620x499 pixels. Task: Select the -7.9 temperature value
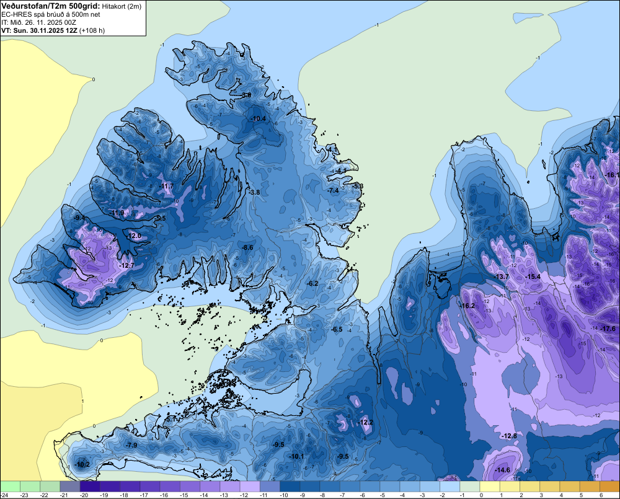(131, 445)
